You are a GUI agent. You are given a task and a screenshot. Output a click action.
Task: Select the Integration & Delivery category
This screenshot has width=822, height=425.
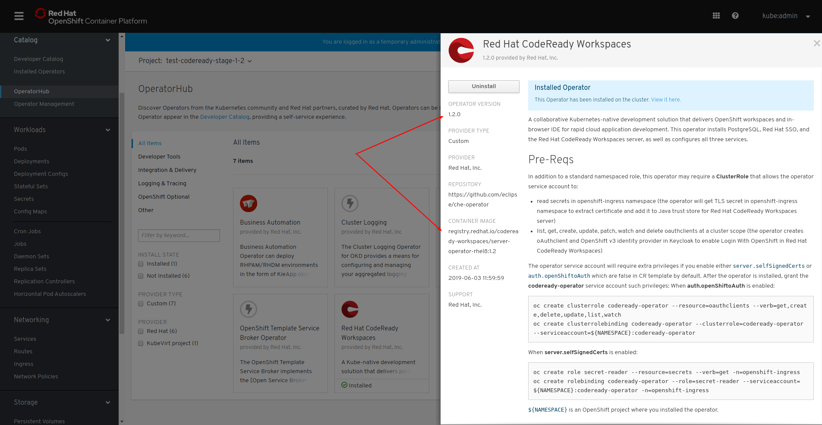pyautogui.click(x=167, y=170)
